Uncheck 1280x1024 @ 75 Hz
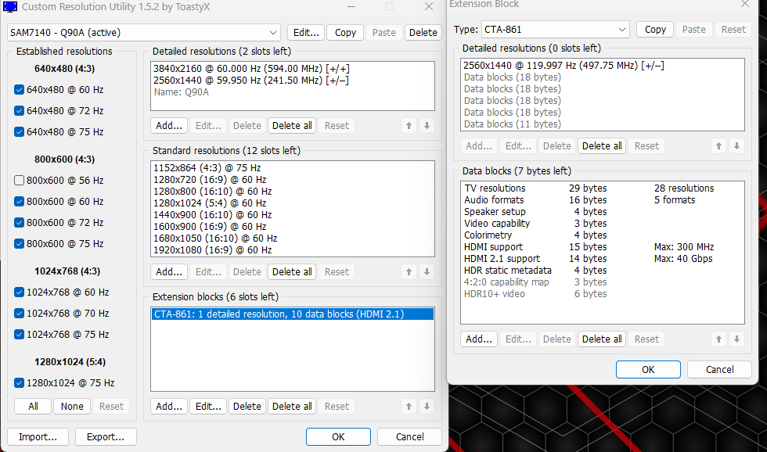The height and width of the screenshot is (452, 767). tap(20, 382)
